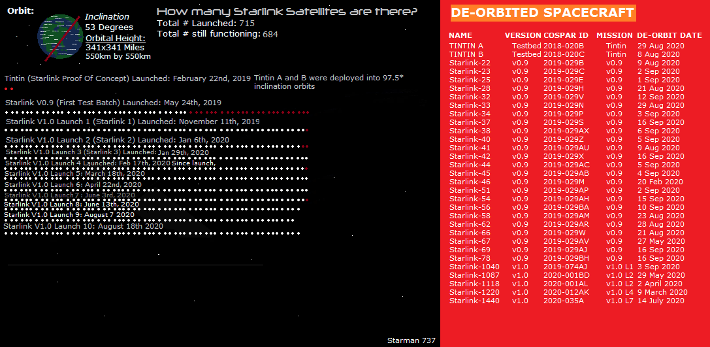Click COSPAR ID 2019-029H
Viewport: 710px width, 347px height.
click(x=564, y=88)
